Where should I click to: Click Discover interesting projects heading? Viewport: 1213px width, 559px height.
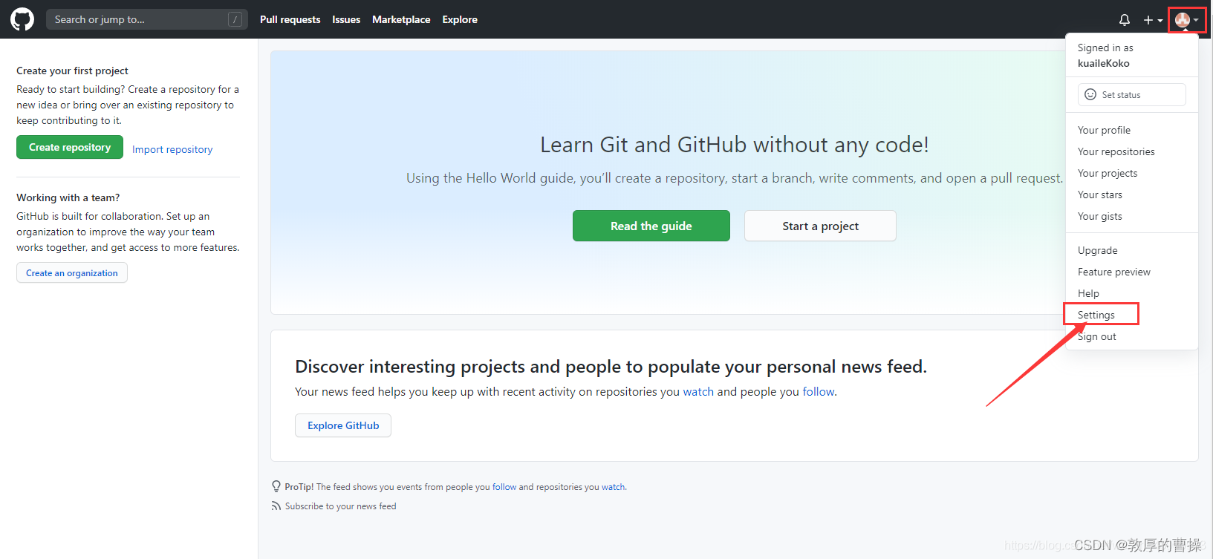(x=611, y=367)
